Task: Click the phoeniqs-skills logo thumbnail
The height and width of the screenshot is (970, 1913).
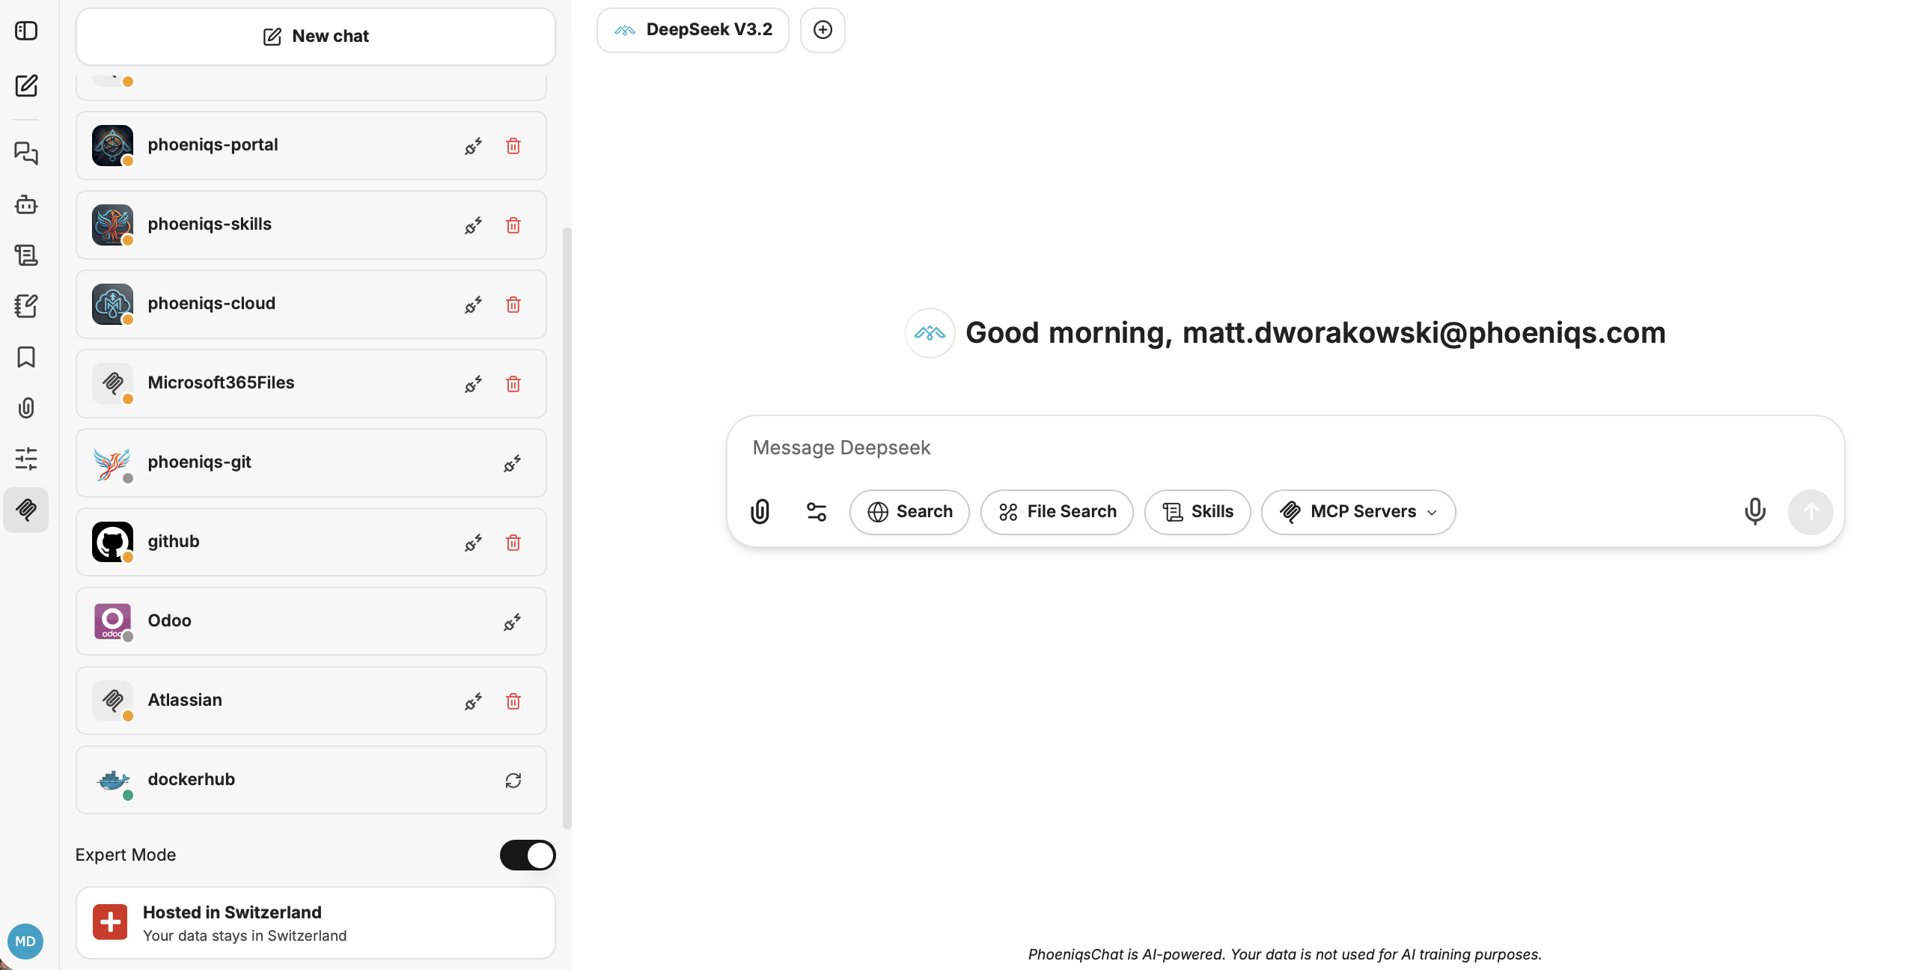Action: pos(112,225)
